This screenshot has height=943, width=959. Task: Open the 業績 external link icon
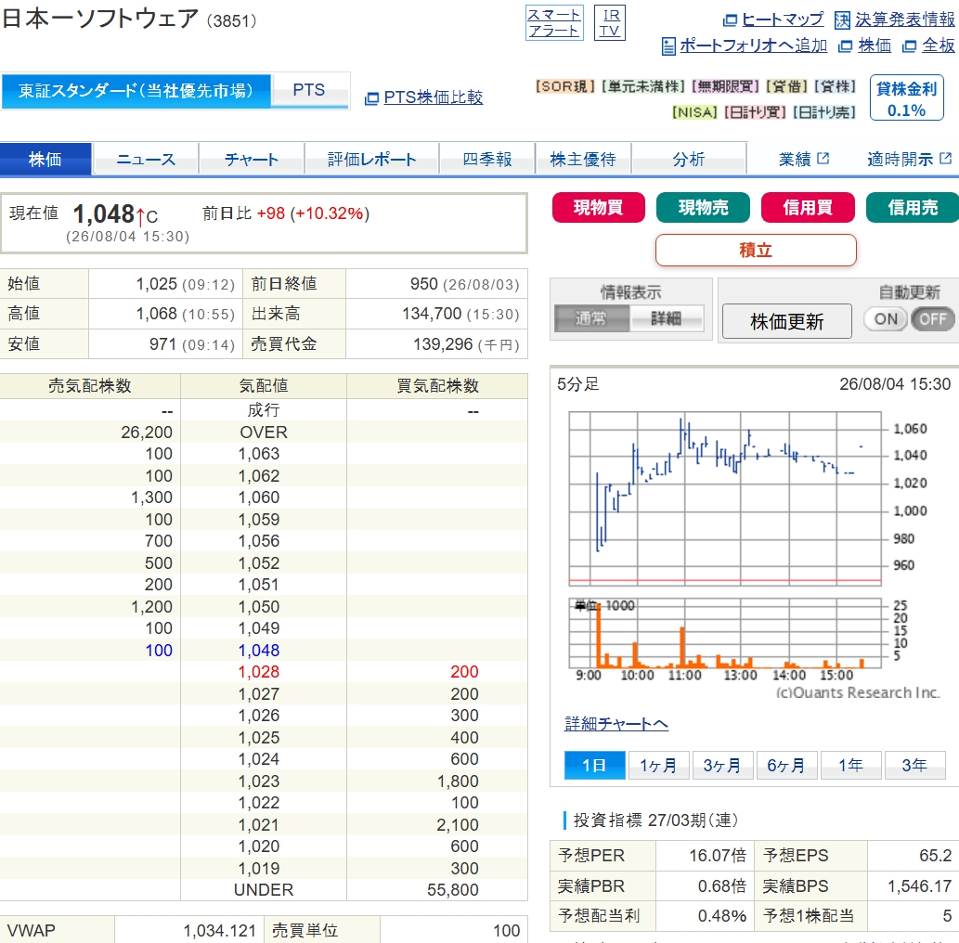tap(823, 159)
